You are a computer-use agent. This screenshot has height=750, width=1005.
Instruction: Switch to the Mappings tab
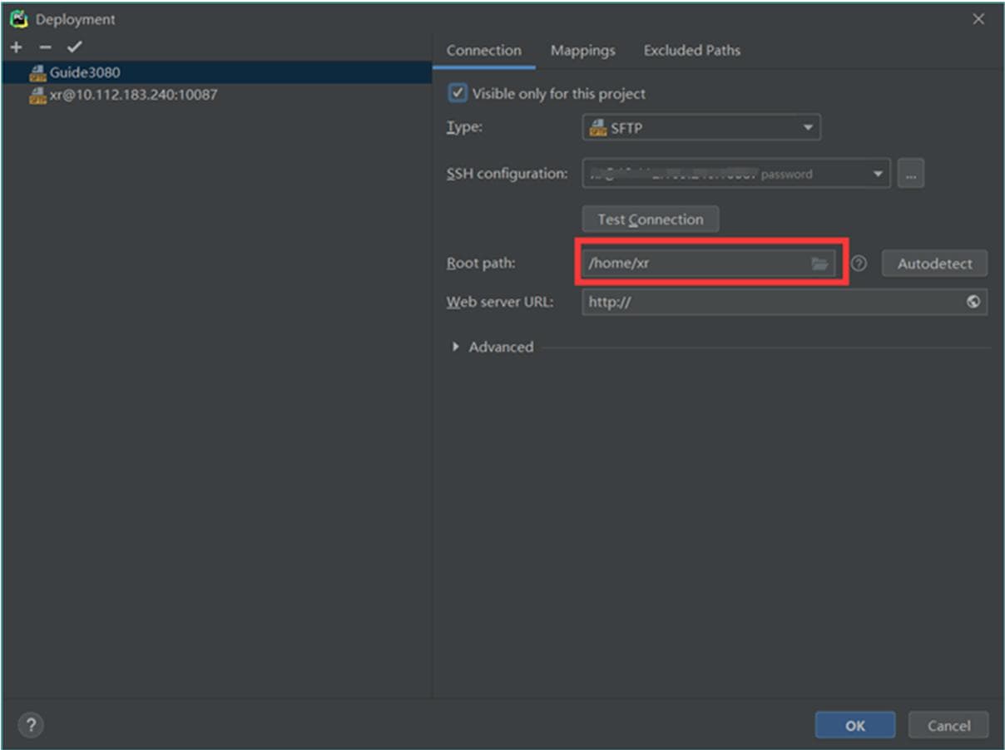582,51
